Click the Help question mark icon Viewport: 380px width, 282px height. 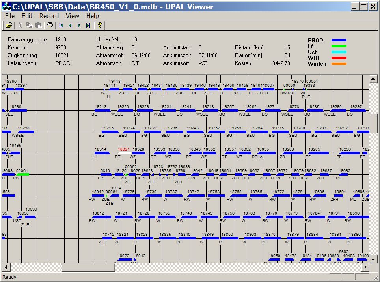100,26
